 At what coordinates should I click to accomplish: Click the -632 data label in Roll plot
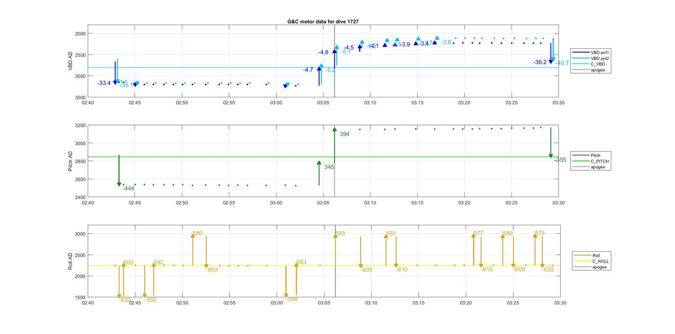tap(124, 300)
